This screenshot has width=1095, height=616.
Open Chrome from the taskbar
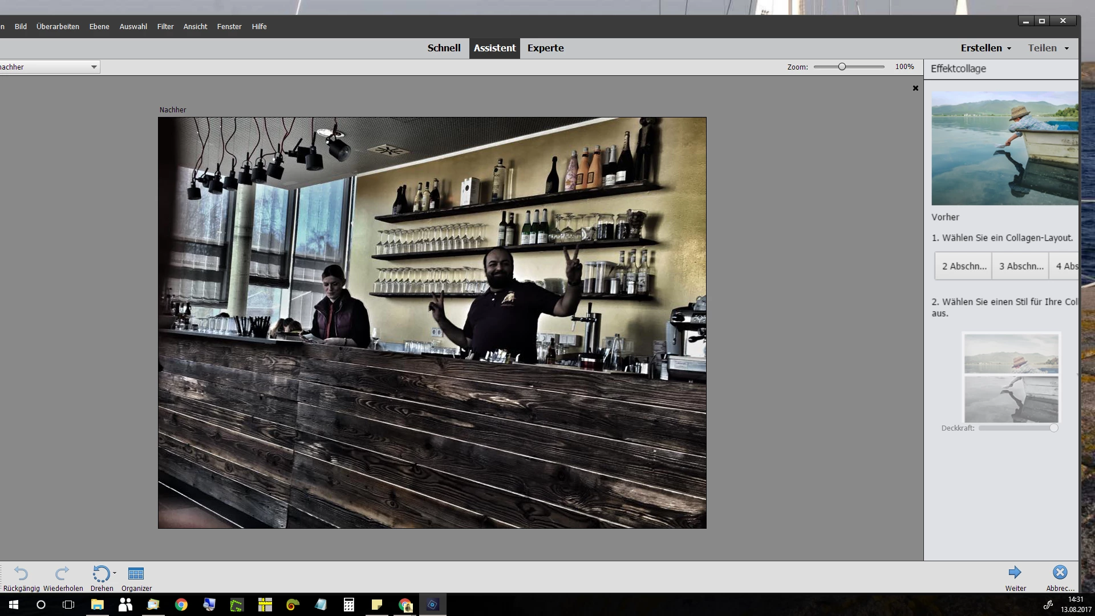(181, 605)
